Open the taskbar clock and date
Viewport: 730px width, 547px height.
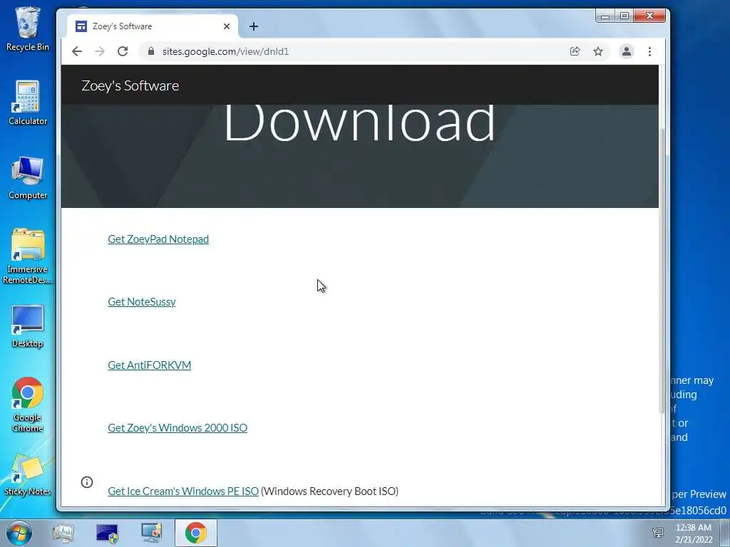point(694,533)
